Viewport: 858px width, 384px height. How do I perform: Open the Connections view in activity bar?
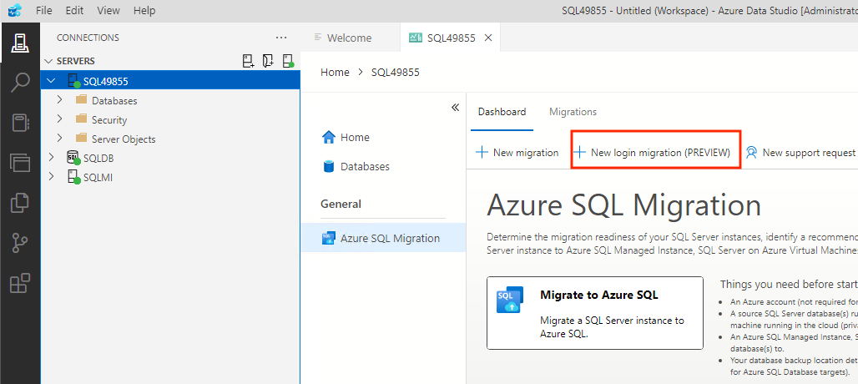tap(20, 43)
